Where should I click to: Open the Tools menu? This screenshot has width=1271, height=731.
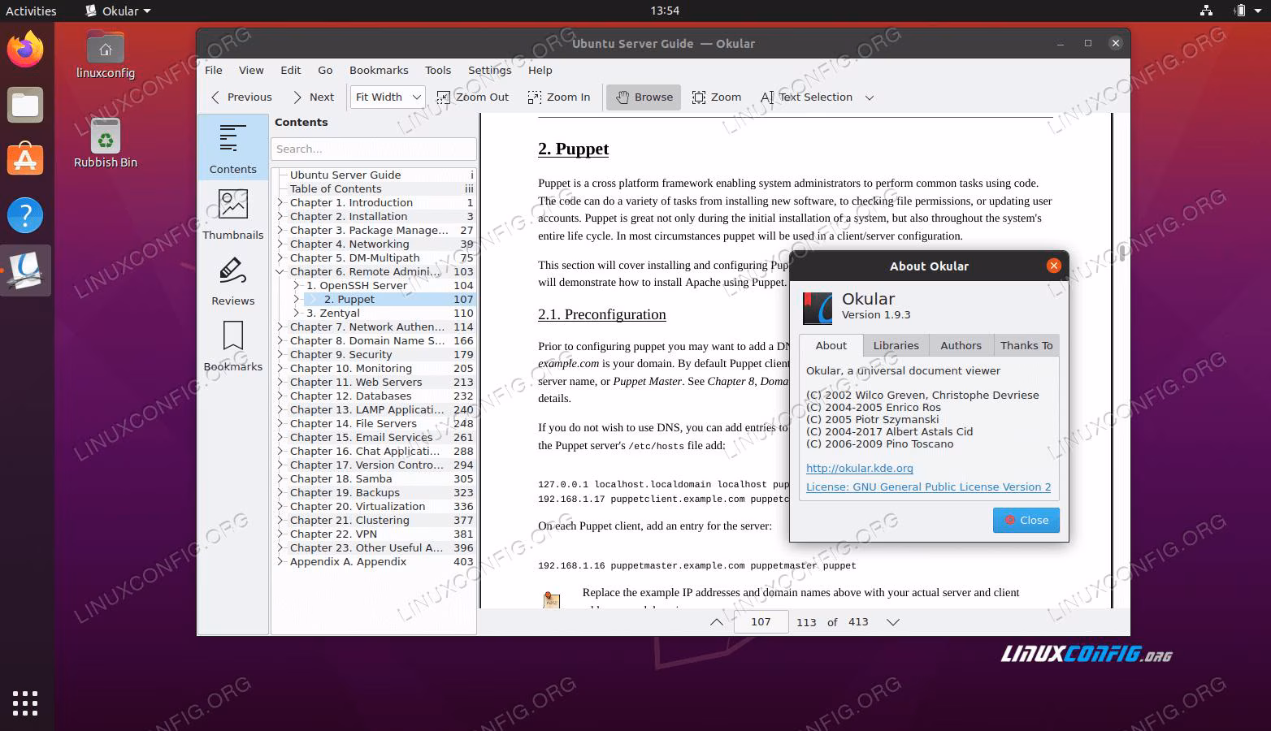point(438,70)
